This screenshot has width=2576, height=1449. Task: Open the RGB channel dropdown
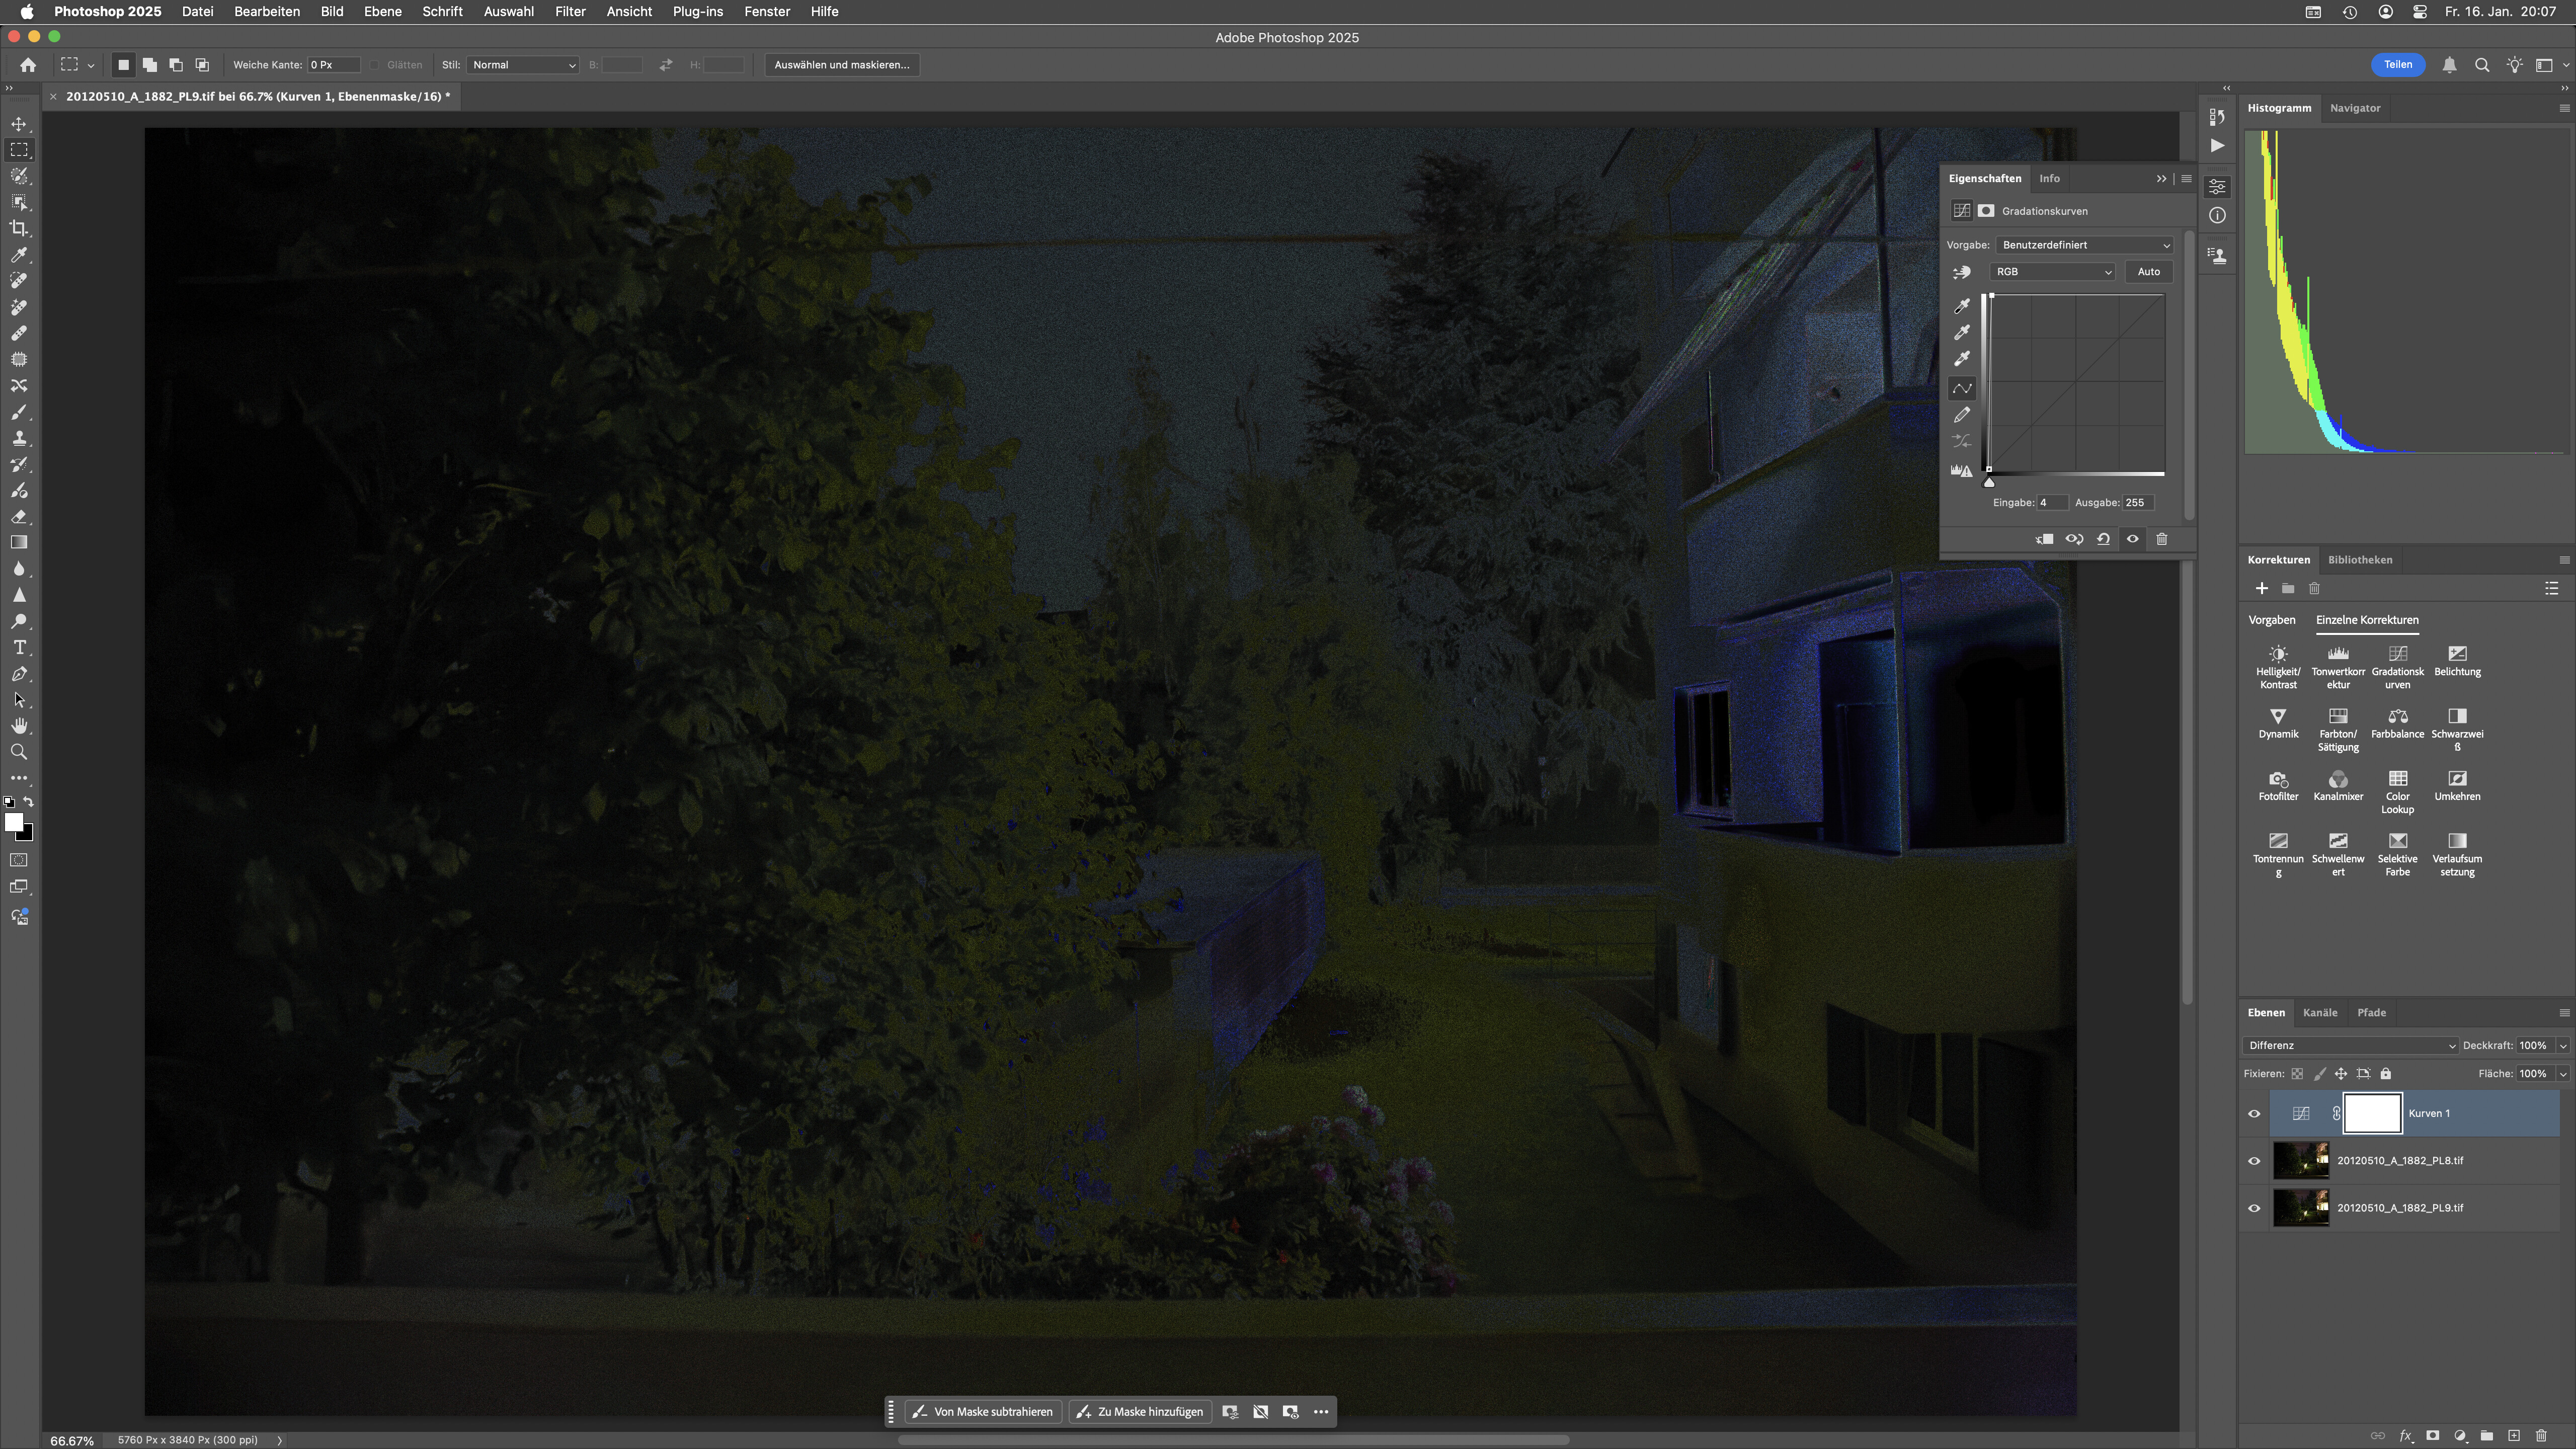[x=2052, y=272]
